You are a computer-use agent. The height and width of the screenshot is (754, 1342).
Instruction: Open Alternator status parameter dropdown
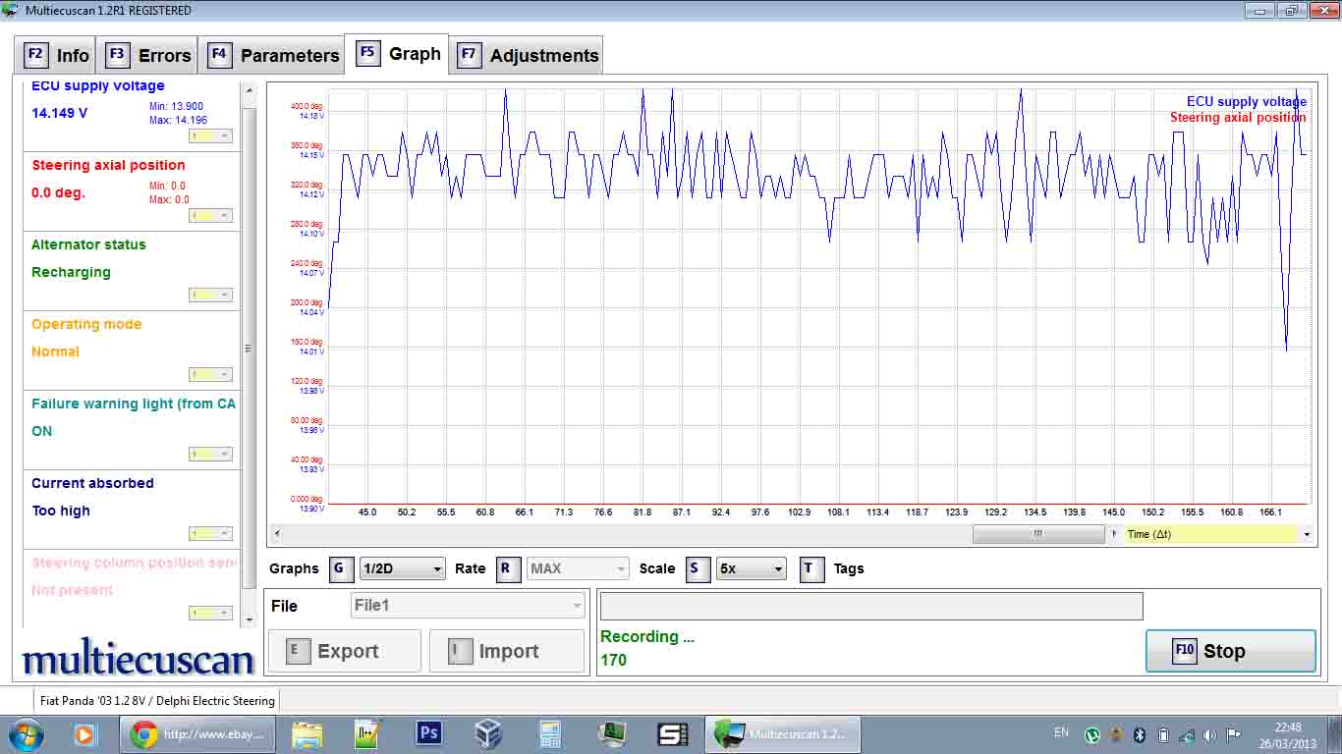click(210, 296)
